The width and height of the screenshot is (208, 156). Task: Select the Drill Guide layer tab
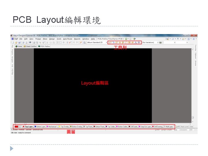click(133, 127)
